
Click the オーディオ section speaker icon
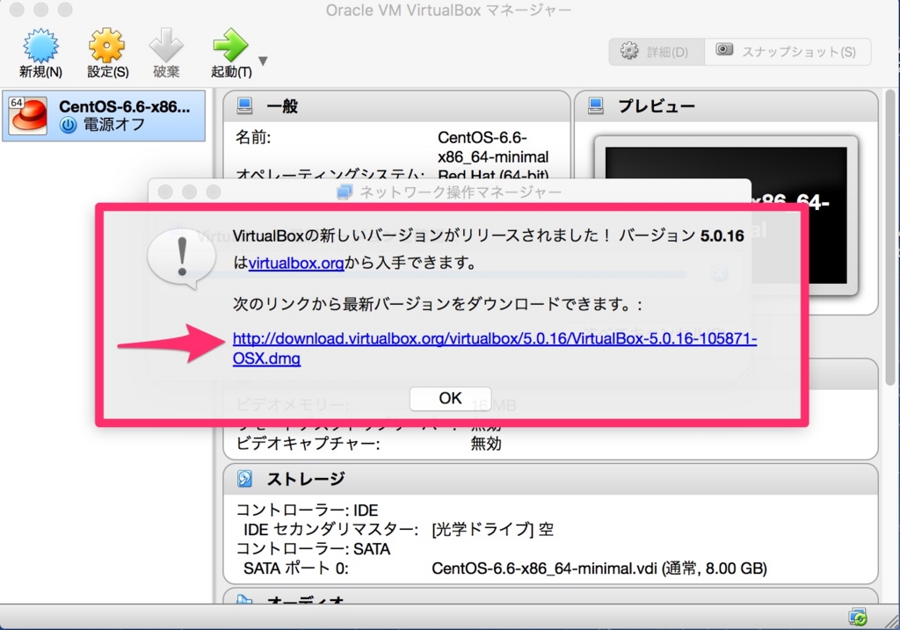coord(245,598)
